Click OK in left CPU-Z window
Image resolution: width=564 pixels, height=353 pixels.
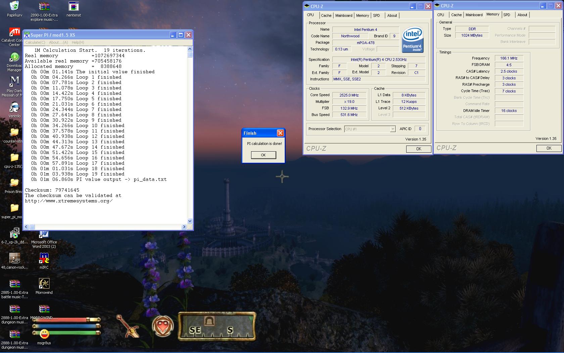[x=419, y=149]
